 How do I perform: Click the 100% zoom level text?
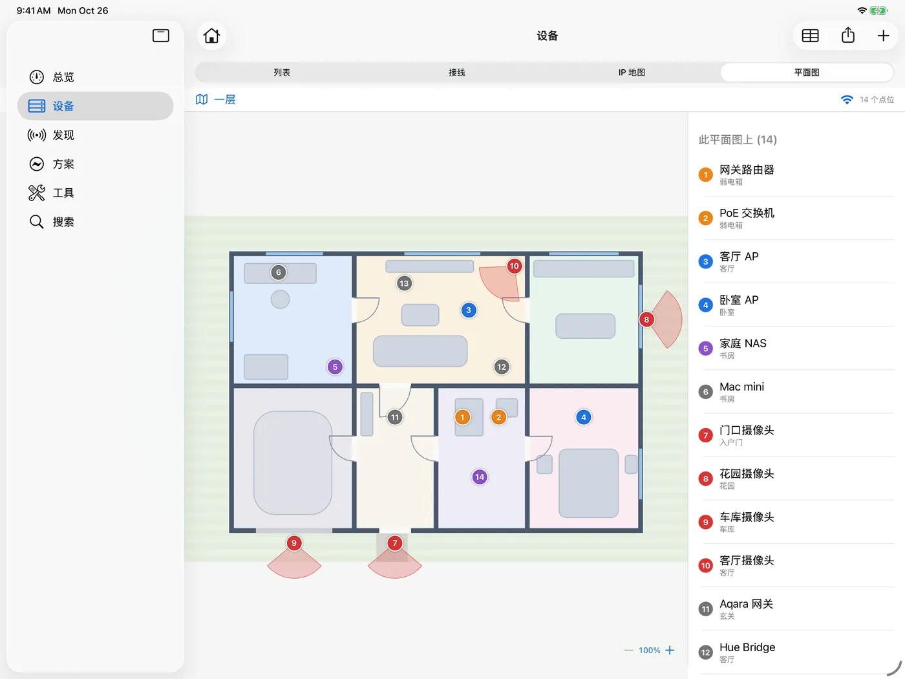[x=650, y=651]
